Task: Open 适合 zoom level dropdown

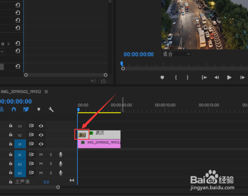Action: tap(176, 54)
